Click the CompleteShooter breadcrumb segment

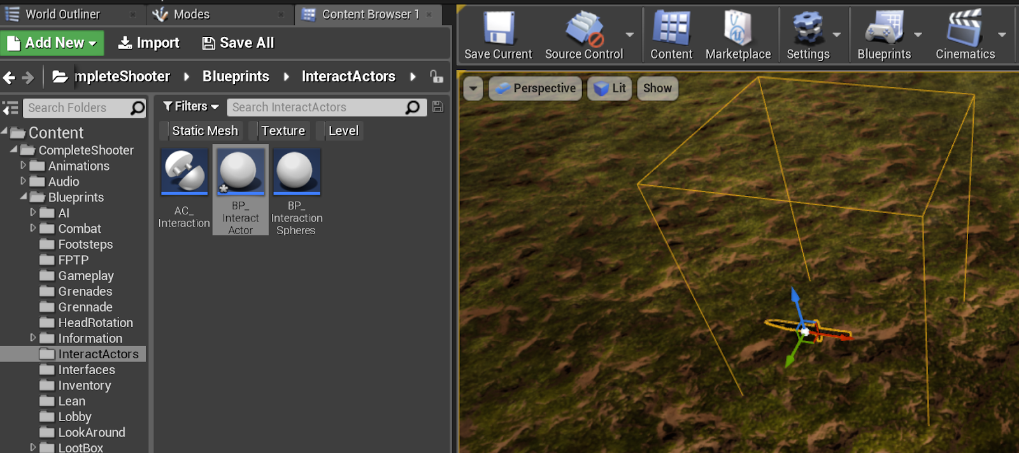coord(122,76)
